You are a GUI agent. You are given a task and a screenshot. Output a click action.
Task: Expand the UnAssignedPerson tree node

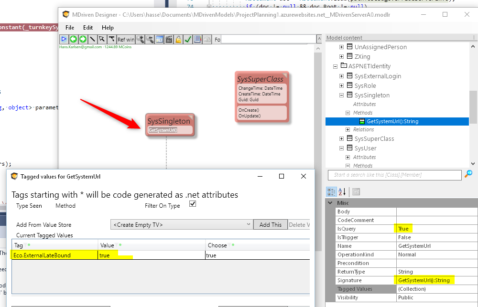[341, 47]
